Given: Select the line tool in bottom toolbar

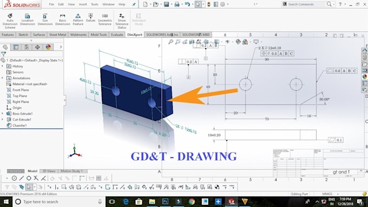Looking at the screenshot, I should [22, 178].
